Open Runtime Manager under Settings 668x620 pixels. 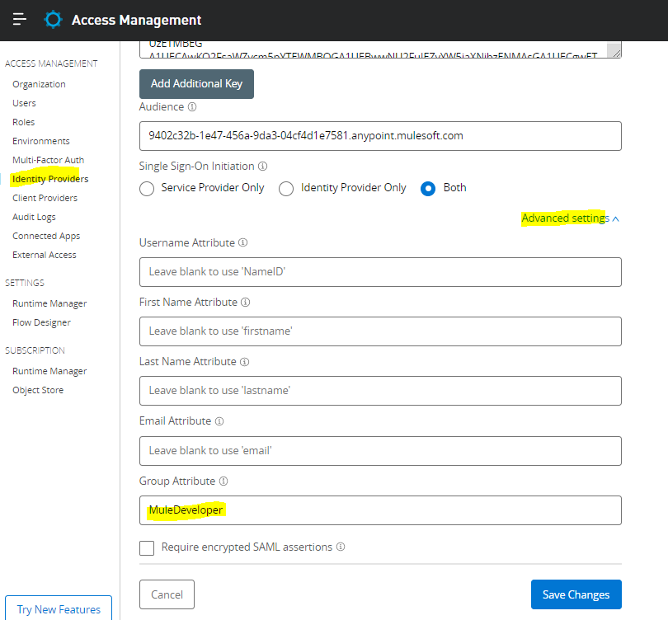coord(49,303)
